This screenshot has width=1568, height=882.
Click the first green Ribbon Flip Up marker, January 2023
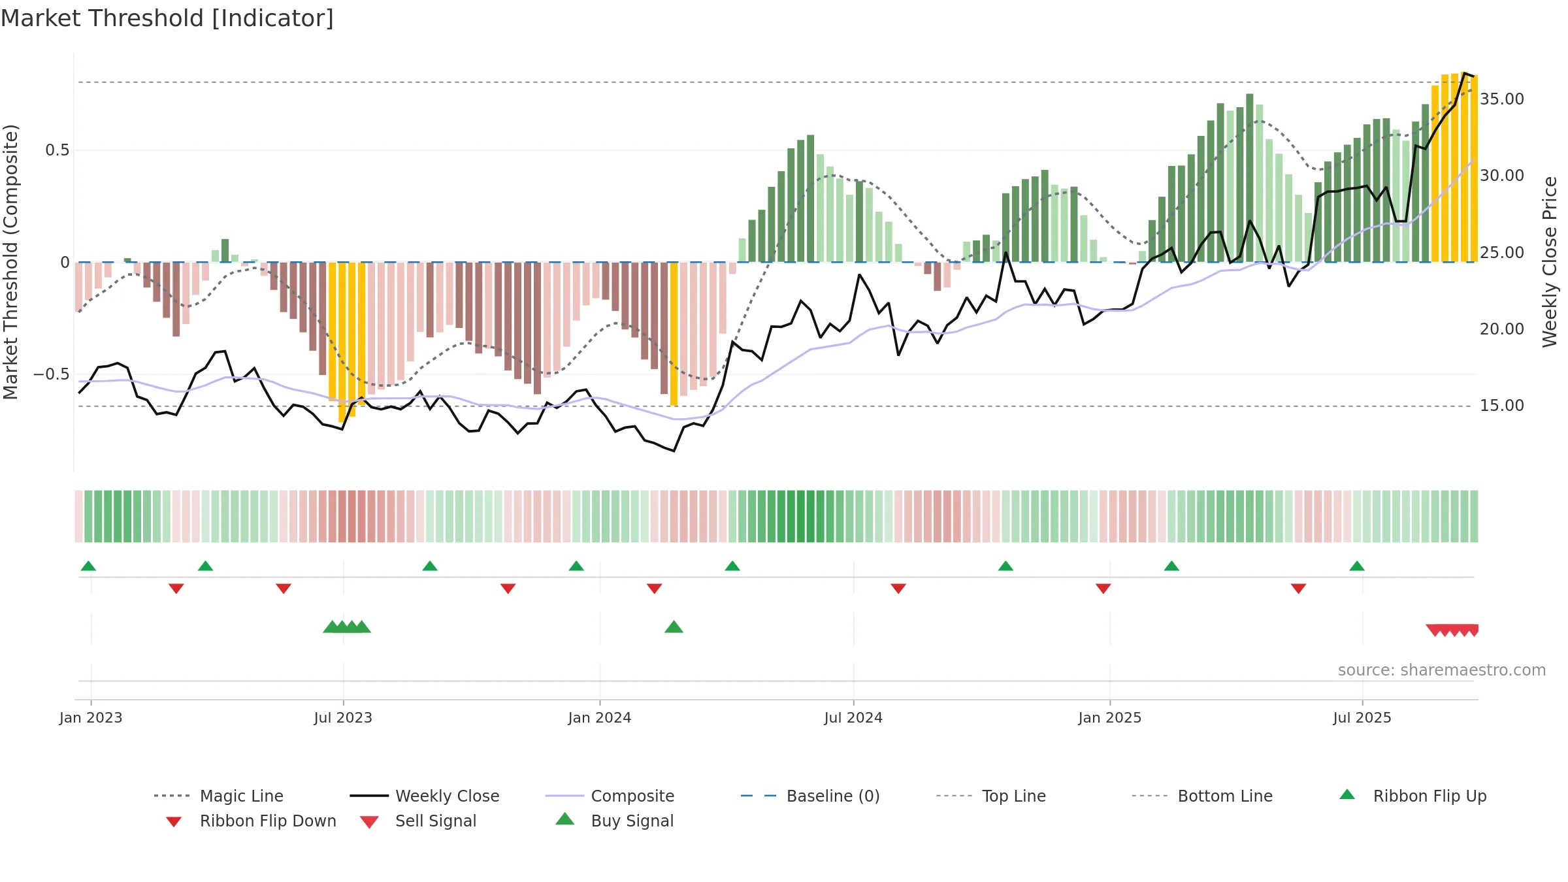coord(88,566)
